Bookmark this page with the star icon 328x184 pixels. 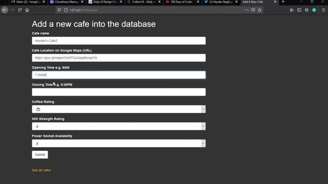[260, 10]
